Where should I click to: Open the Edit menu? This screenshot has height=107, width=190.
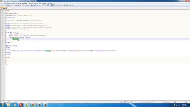[x=5, y=3]
